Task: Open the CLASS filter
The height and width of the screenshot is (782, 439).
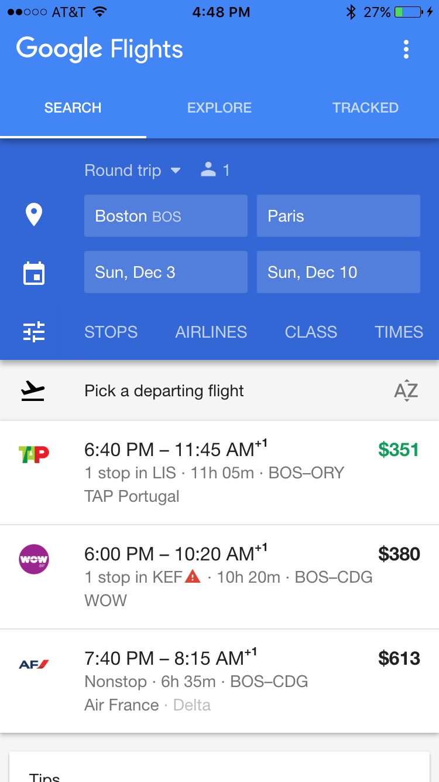Action: point(311,332)
